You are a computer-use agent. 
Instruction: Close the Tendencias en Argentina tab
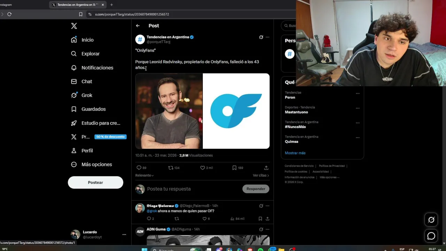[103, 5]
